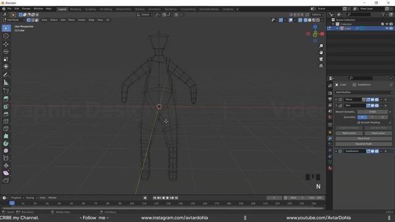Click the viewport pan hand icon
The image size is (395, 222).
(x=321, y=52)
